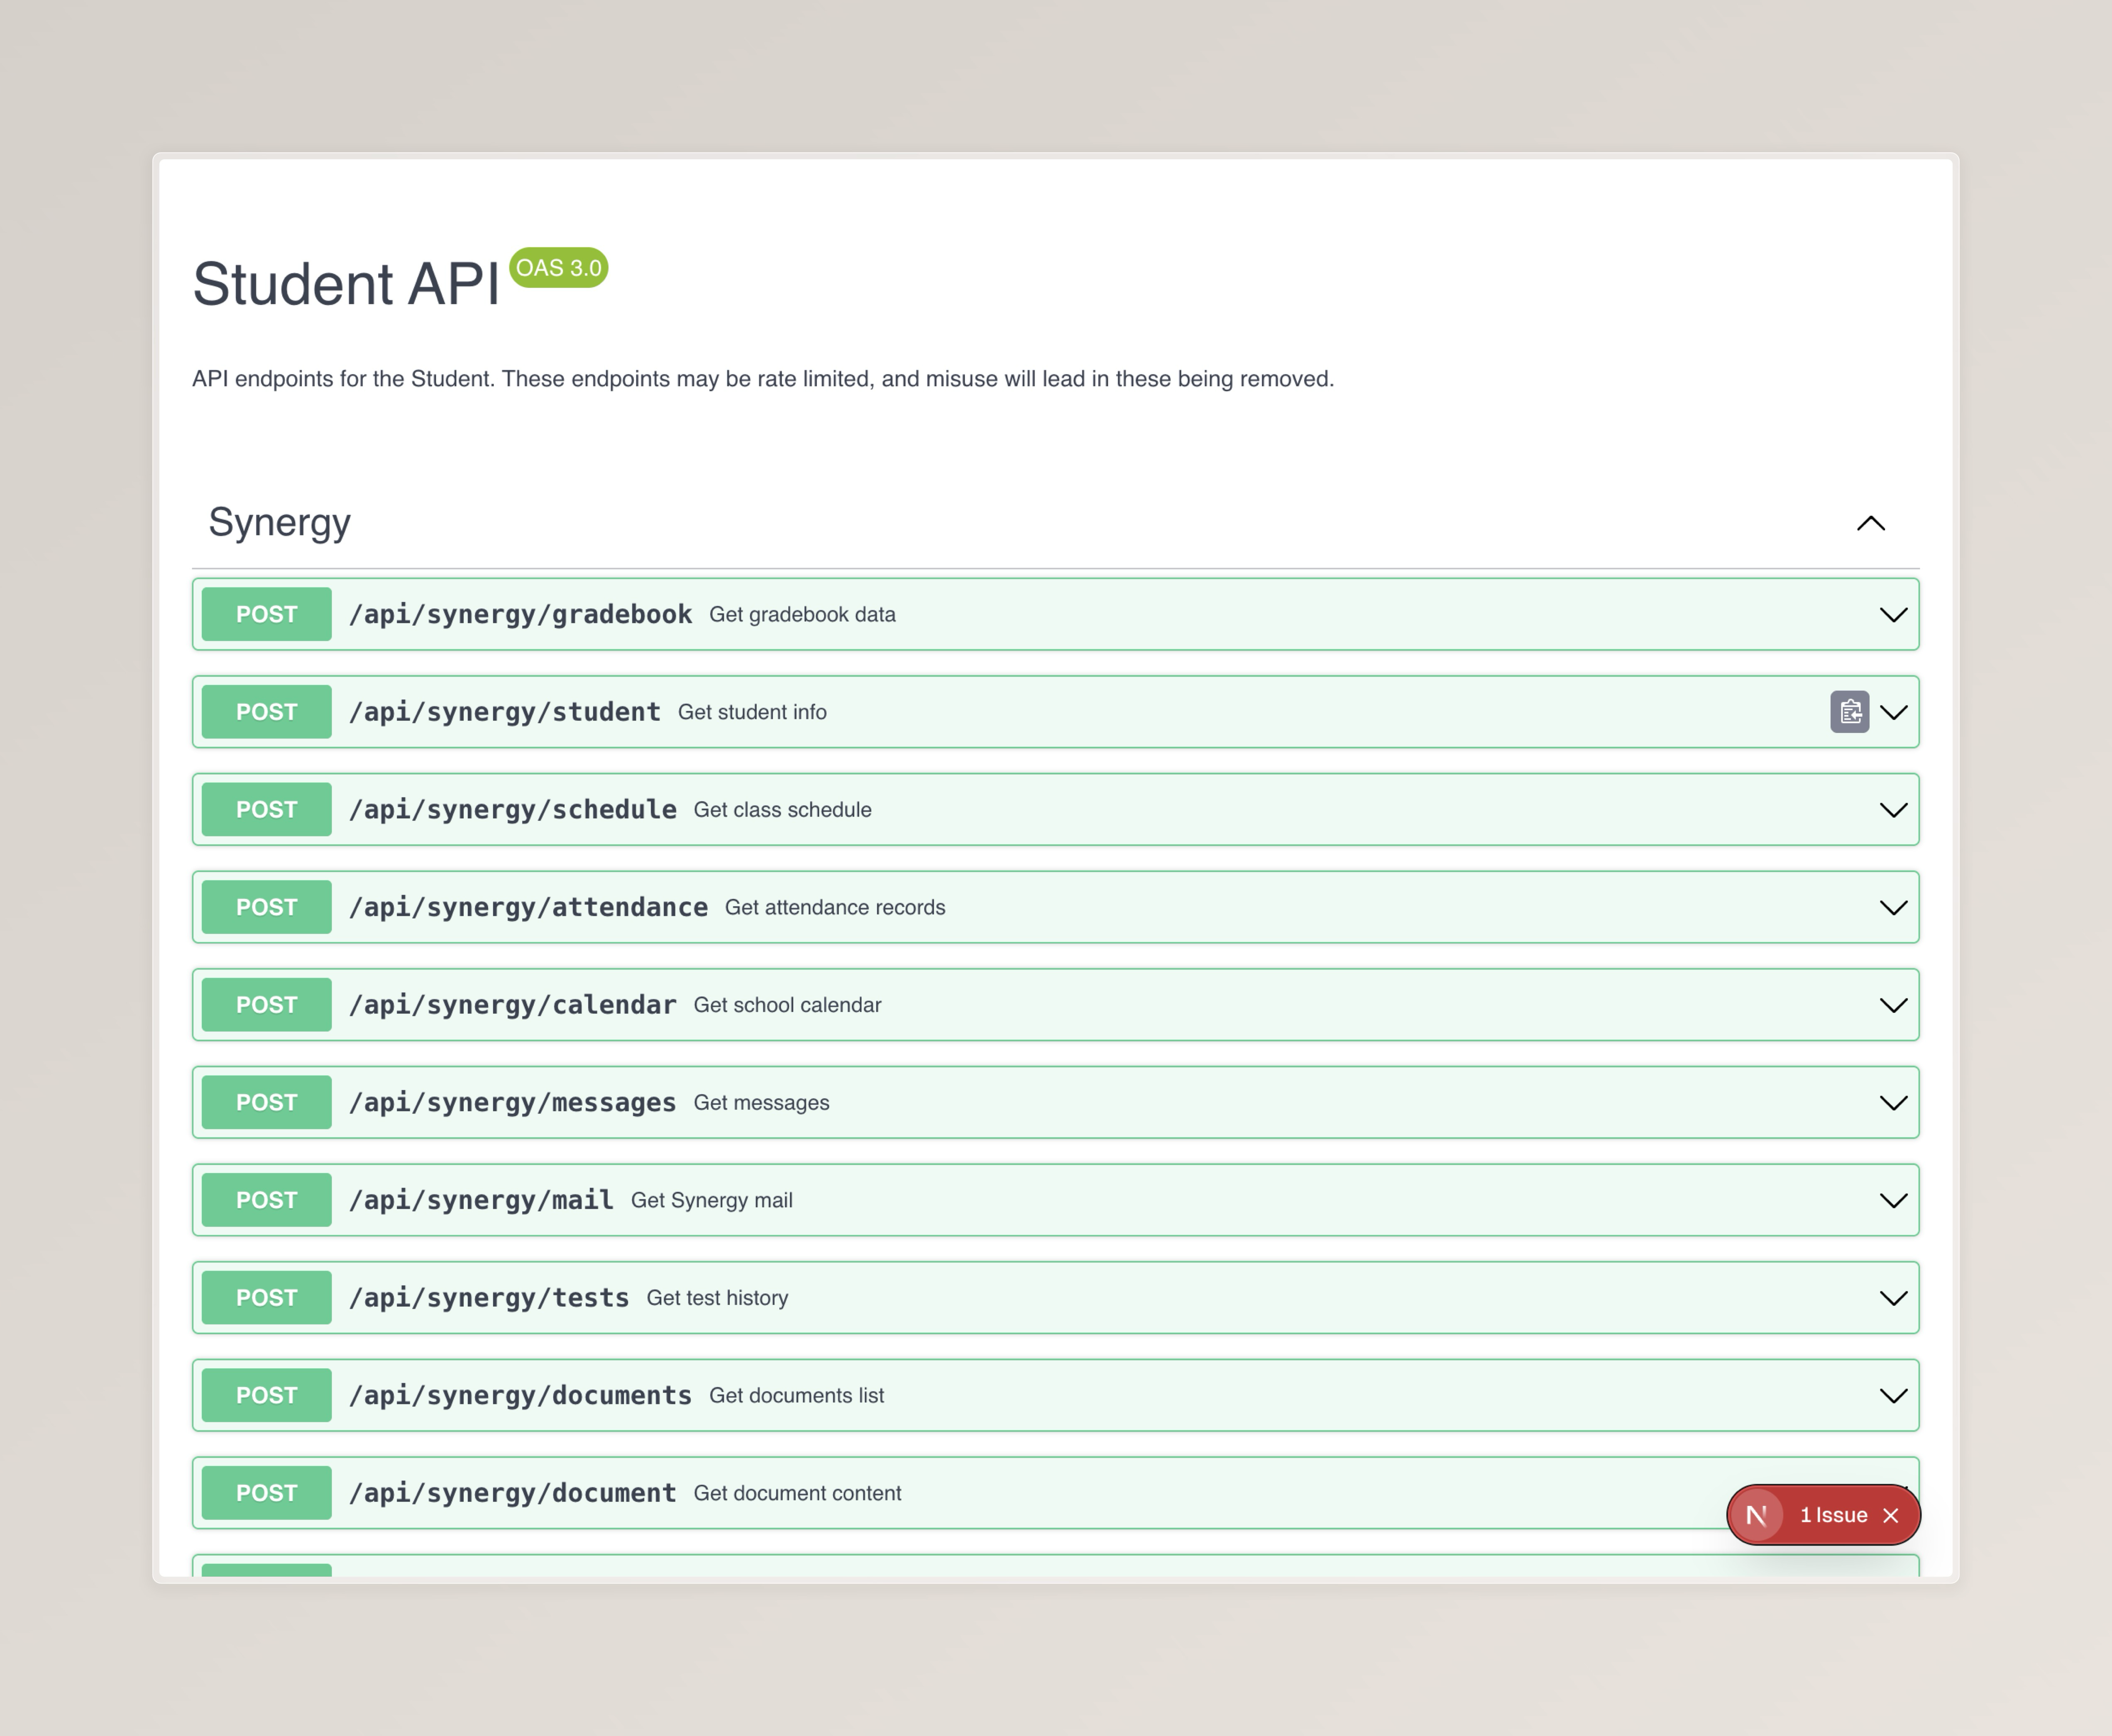Click the POST badge for mail endpoint
Viewport: 2112px width, 1736px height.
click(x=266, y=1200)
